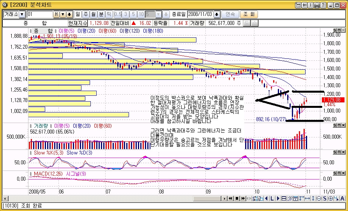Click the number 1 title bar button

[310, 5]
